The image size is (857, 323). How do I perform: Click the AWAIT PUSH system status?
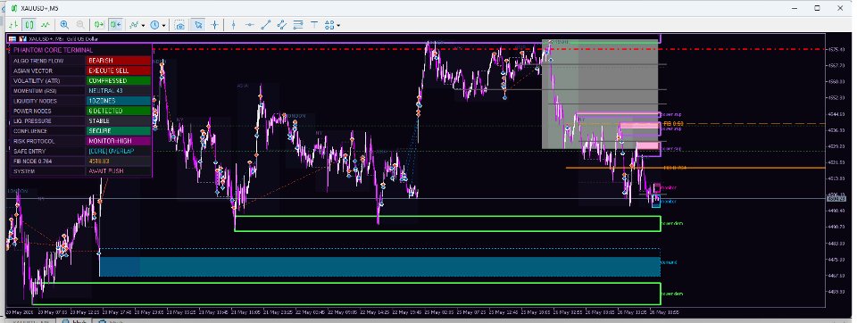pyautogui.click(x=119, y=171)
